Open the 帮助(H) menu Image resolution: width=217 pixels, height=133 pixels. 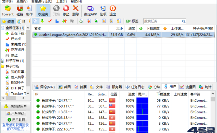(76, 1)
